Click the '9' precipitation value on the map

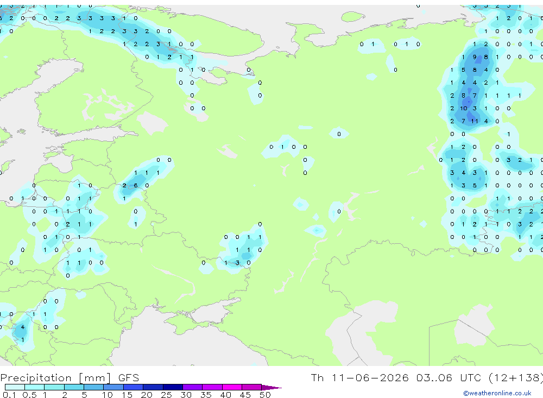coord(475,57)
